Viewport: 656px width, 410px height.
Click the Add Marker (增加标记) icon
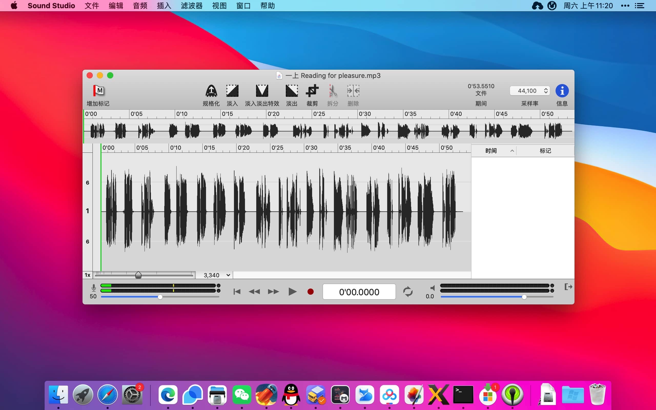[99, 90]
